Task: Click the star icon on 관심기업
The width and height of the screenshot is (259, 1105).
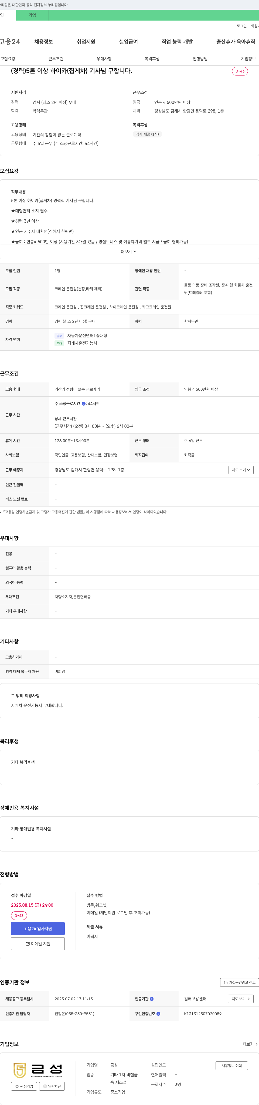Action: tap(17, 1086)
